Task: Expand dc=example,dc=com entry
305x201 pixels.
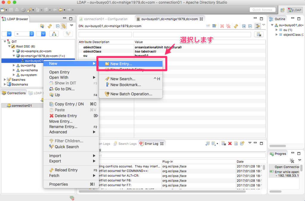Action: [14, 51]
